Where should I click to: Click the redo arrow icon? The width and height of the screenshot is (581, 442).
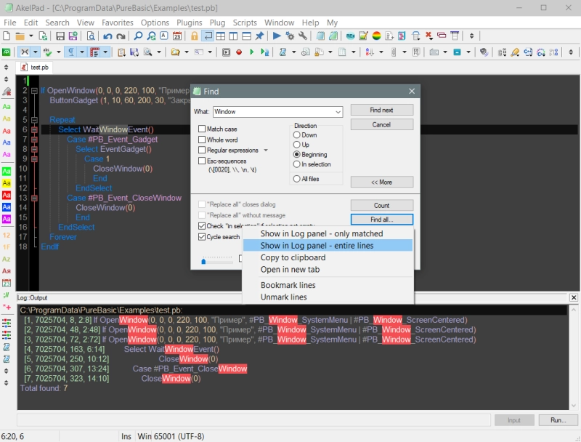121,36
